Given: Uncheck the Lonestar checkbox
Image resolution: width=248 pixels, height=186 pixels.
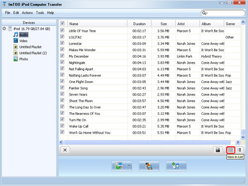Looking at the screenshot, I should tap(62, 43).
